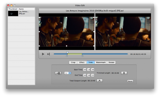The image size is (160, 97).
Task: Click the Total Outport Length 00:19:49 value
Action: click(91, 81)
